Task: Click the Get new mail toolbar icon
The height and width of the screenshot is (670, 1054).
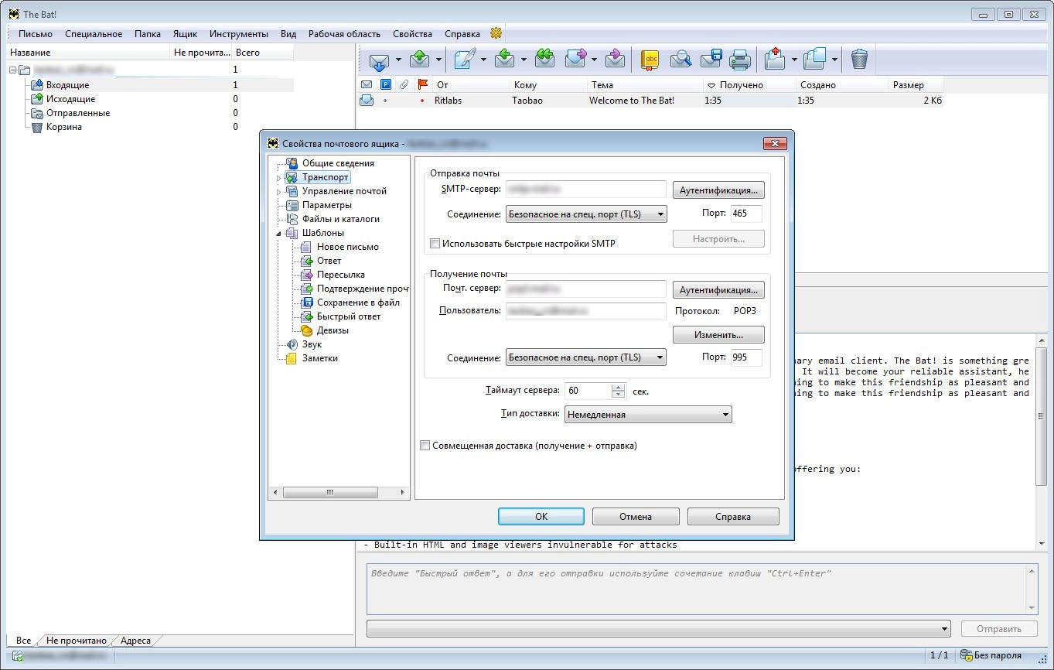Action: (379, 60)
